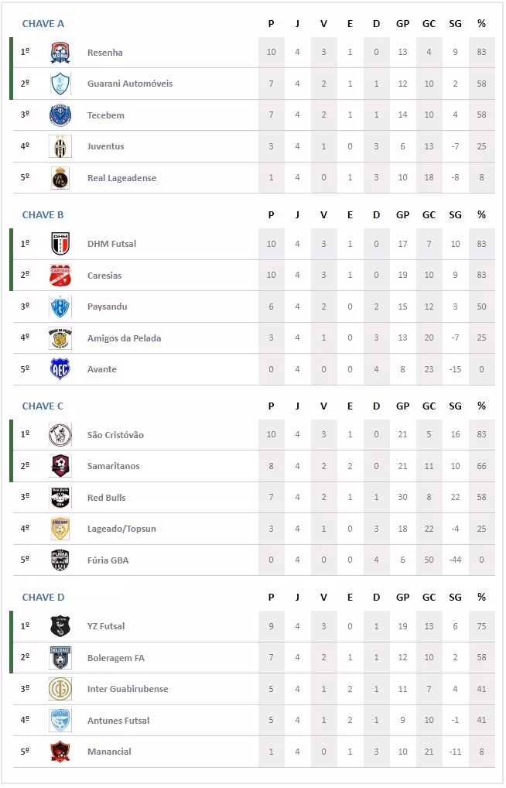Click the red Caresias crest
Image resolution: width=506 pixels, height=788 pixels.
[60, 276]
